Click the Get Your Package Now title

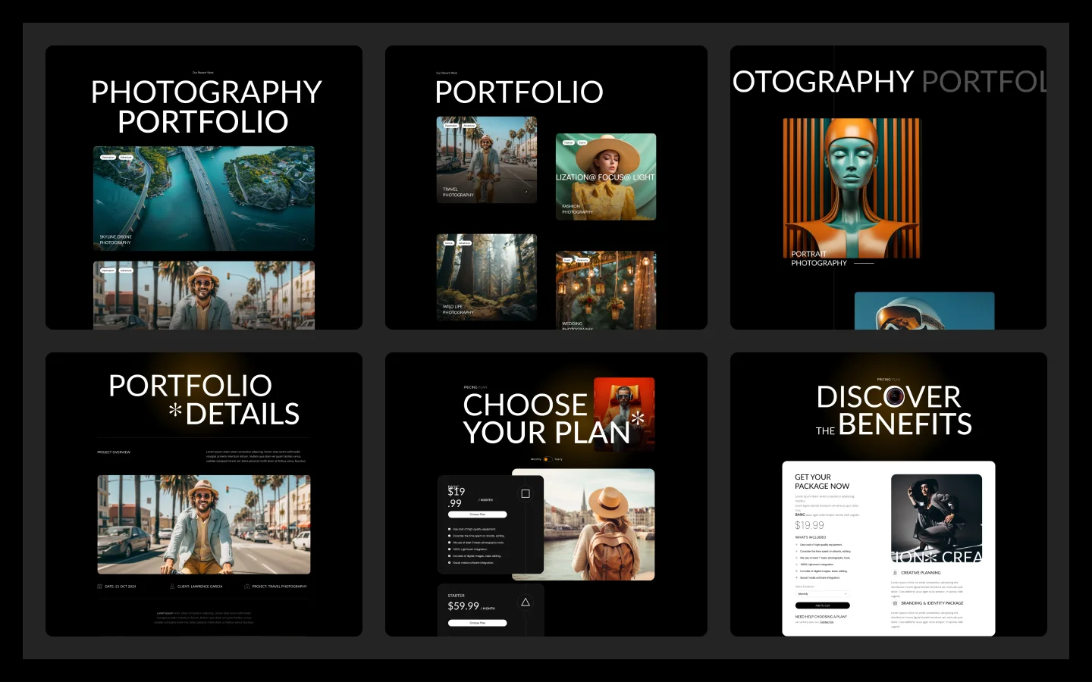tap(822, 482)
